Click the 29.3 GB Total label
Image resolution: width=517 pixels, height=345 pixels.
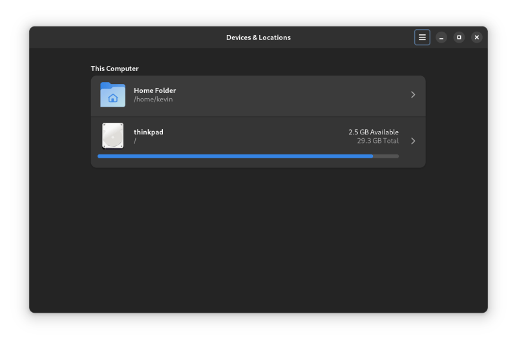pos(378,141)
